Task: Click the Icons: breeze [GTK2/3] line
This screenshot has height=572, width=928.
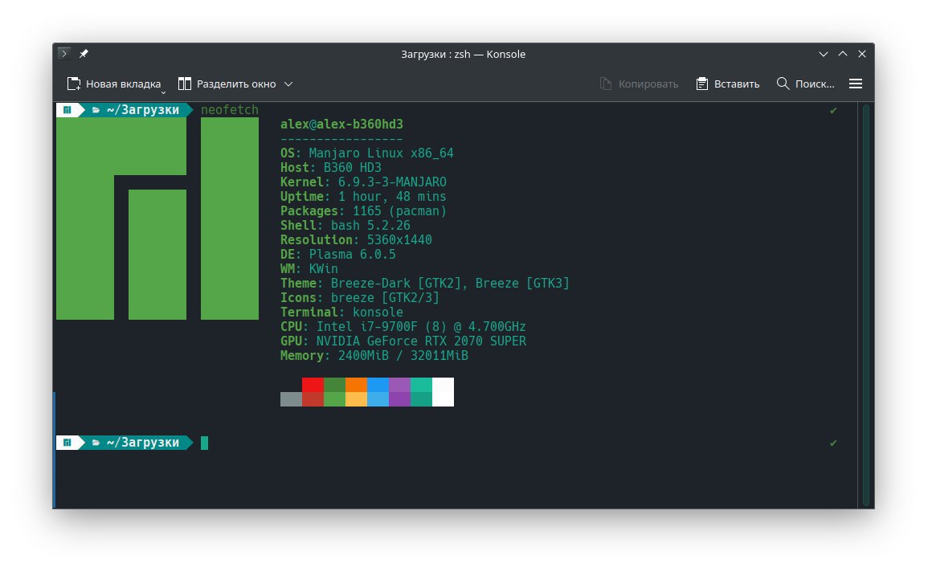Action: (x=360, y=297)
